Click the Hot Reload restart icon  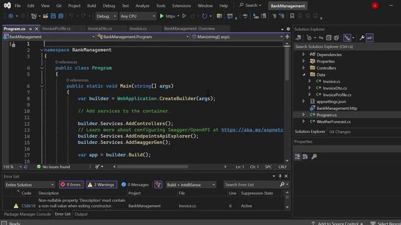[204, 16]
